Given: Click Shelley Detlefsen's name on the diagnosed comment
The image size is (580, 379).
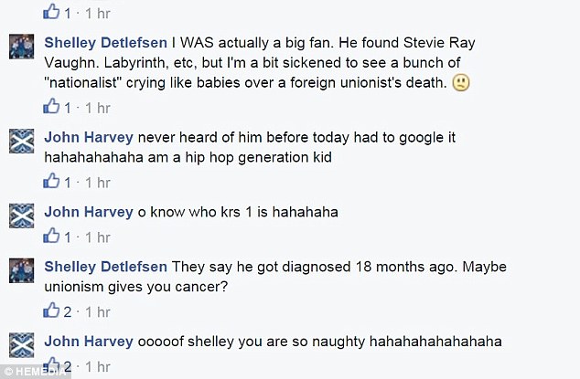Looking at the screenshot, I should pos(105,267).
